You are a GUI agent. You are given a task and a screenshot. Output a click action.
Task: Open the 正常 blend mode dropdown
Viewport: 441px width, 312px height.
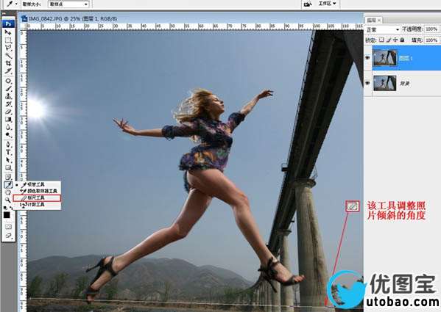click(x=382, y=29)
